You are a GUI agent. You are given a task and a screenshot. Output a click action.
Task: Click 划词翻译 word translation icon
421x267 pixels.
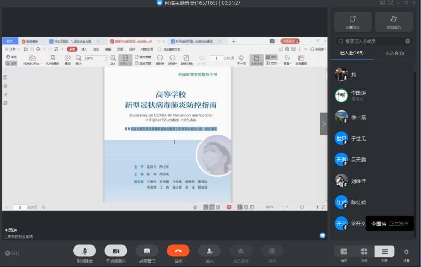coord(301,60)
